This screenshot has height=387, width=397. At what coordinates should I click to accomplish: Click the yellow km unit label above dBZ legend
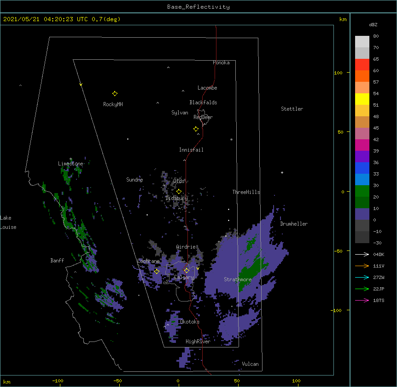coord(343,19)
